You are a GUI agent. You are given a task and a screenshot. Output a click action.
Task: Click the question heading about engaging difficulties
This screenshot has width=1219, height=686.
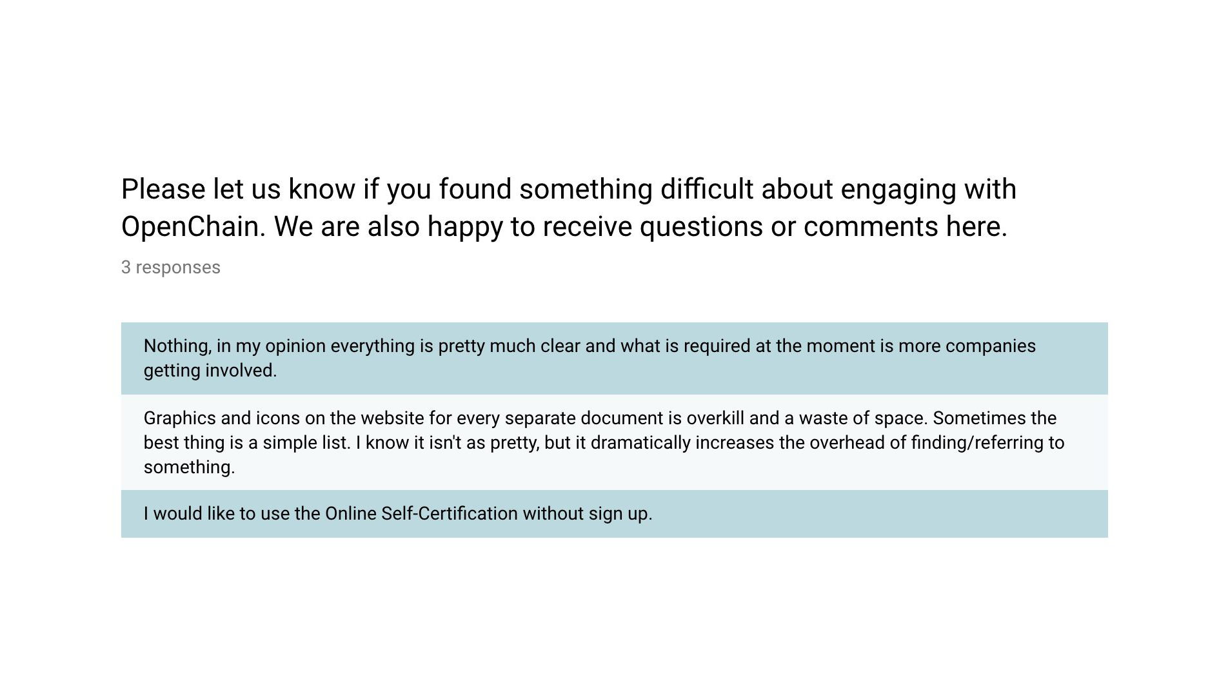click(x=569, y=208)
